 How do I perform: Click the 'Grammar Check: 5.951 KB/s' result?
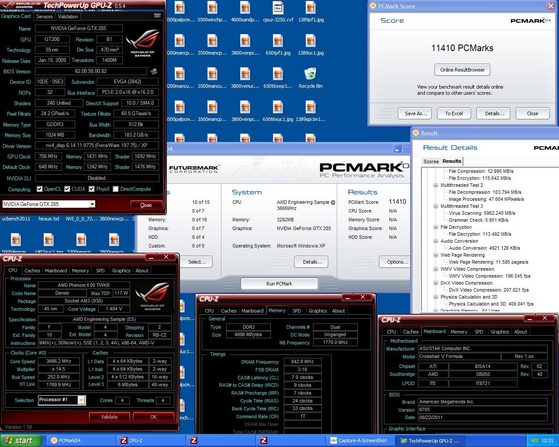(x=478, y=220)
